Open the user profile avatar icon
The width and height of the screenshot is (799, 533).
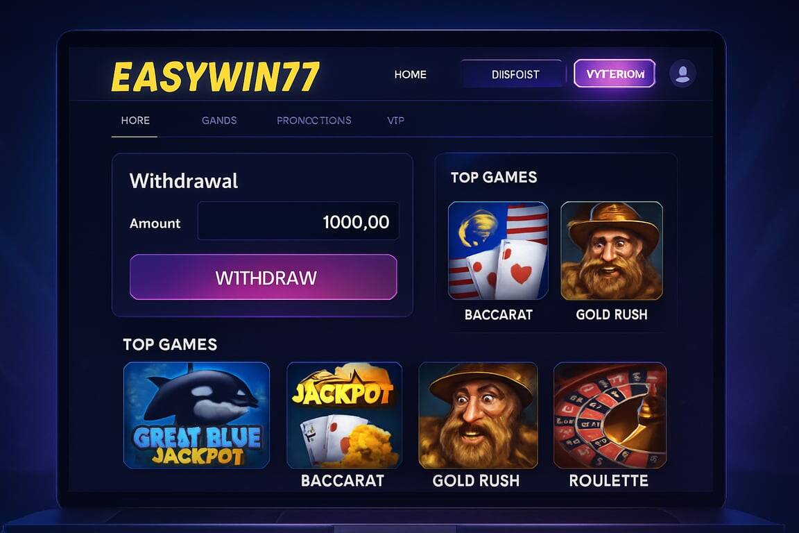tap(682, 74)
